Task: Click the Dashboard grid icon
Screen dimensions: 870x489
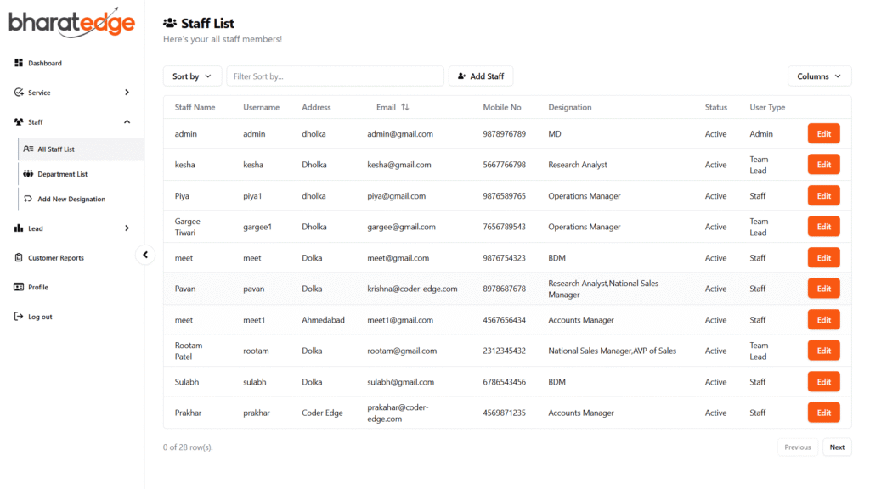Action: (x=19, y=63)
